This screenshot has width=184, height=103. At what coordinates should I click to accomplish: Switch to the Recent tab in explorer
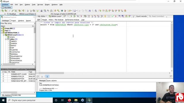(28, 21)
